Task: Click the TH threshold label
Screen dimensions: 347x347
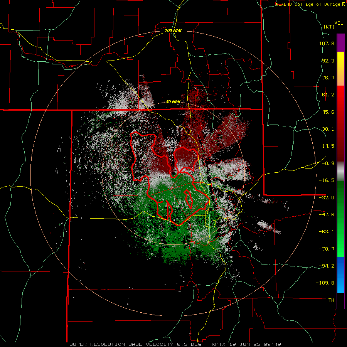Action: (331, 300)
